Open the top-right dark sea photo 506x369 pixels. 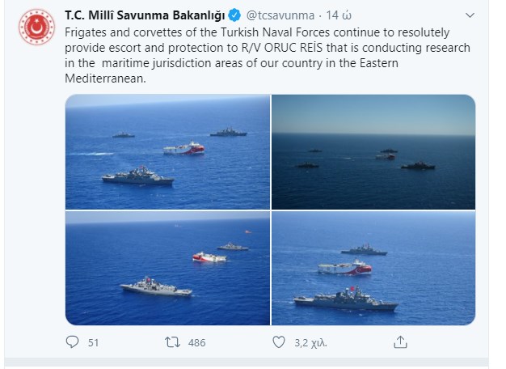point(373,151)
